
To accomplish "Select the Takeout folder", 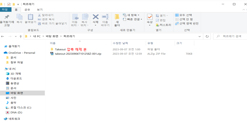I will 60,49.
